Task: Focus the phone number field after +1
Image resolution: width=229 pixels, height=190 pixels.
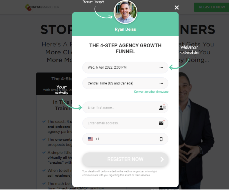Action: point(128,139)
